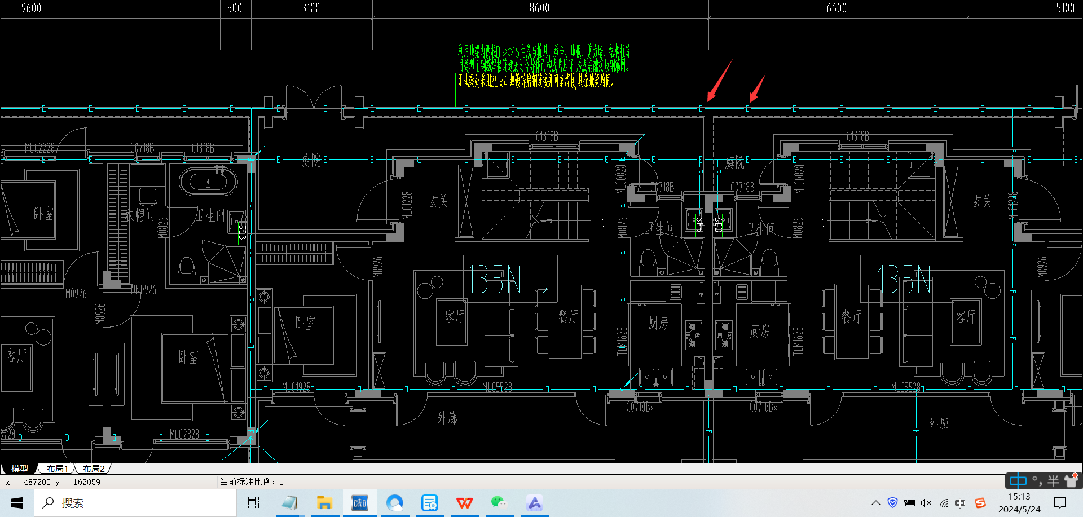
Task: Click the taskbar 搜索 search box
Action: tap(135, 503)
